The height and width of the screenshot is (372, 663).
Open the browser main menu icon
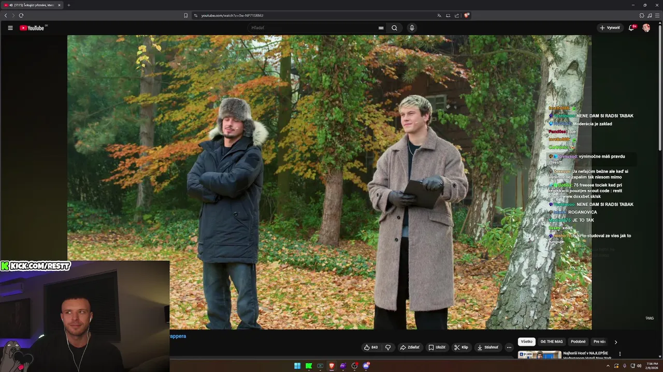click(657, 16)
